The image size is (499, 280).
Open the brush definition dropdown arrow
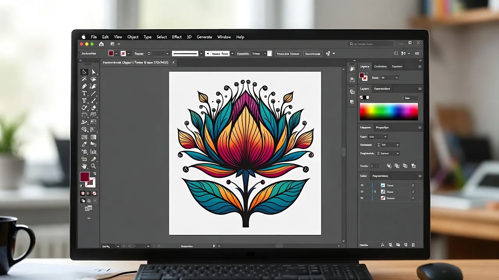click(x=233, y=54)
